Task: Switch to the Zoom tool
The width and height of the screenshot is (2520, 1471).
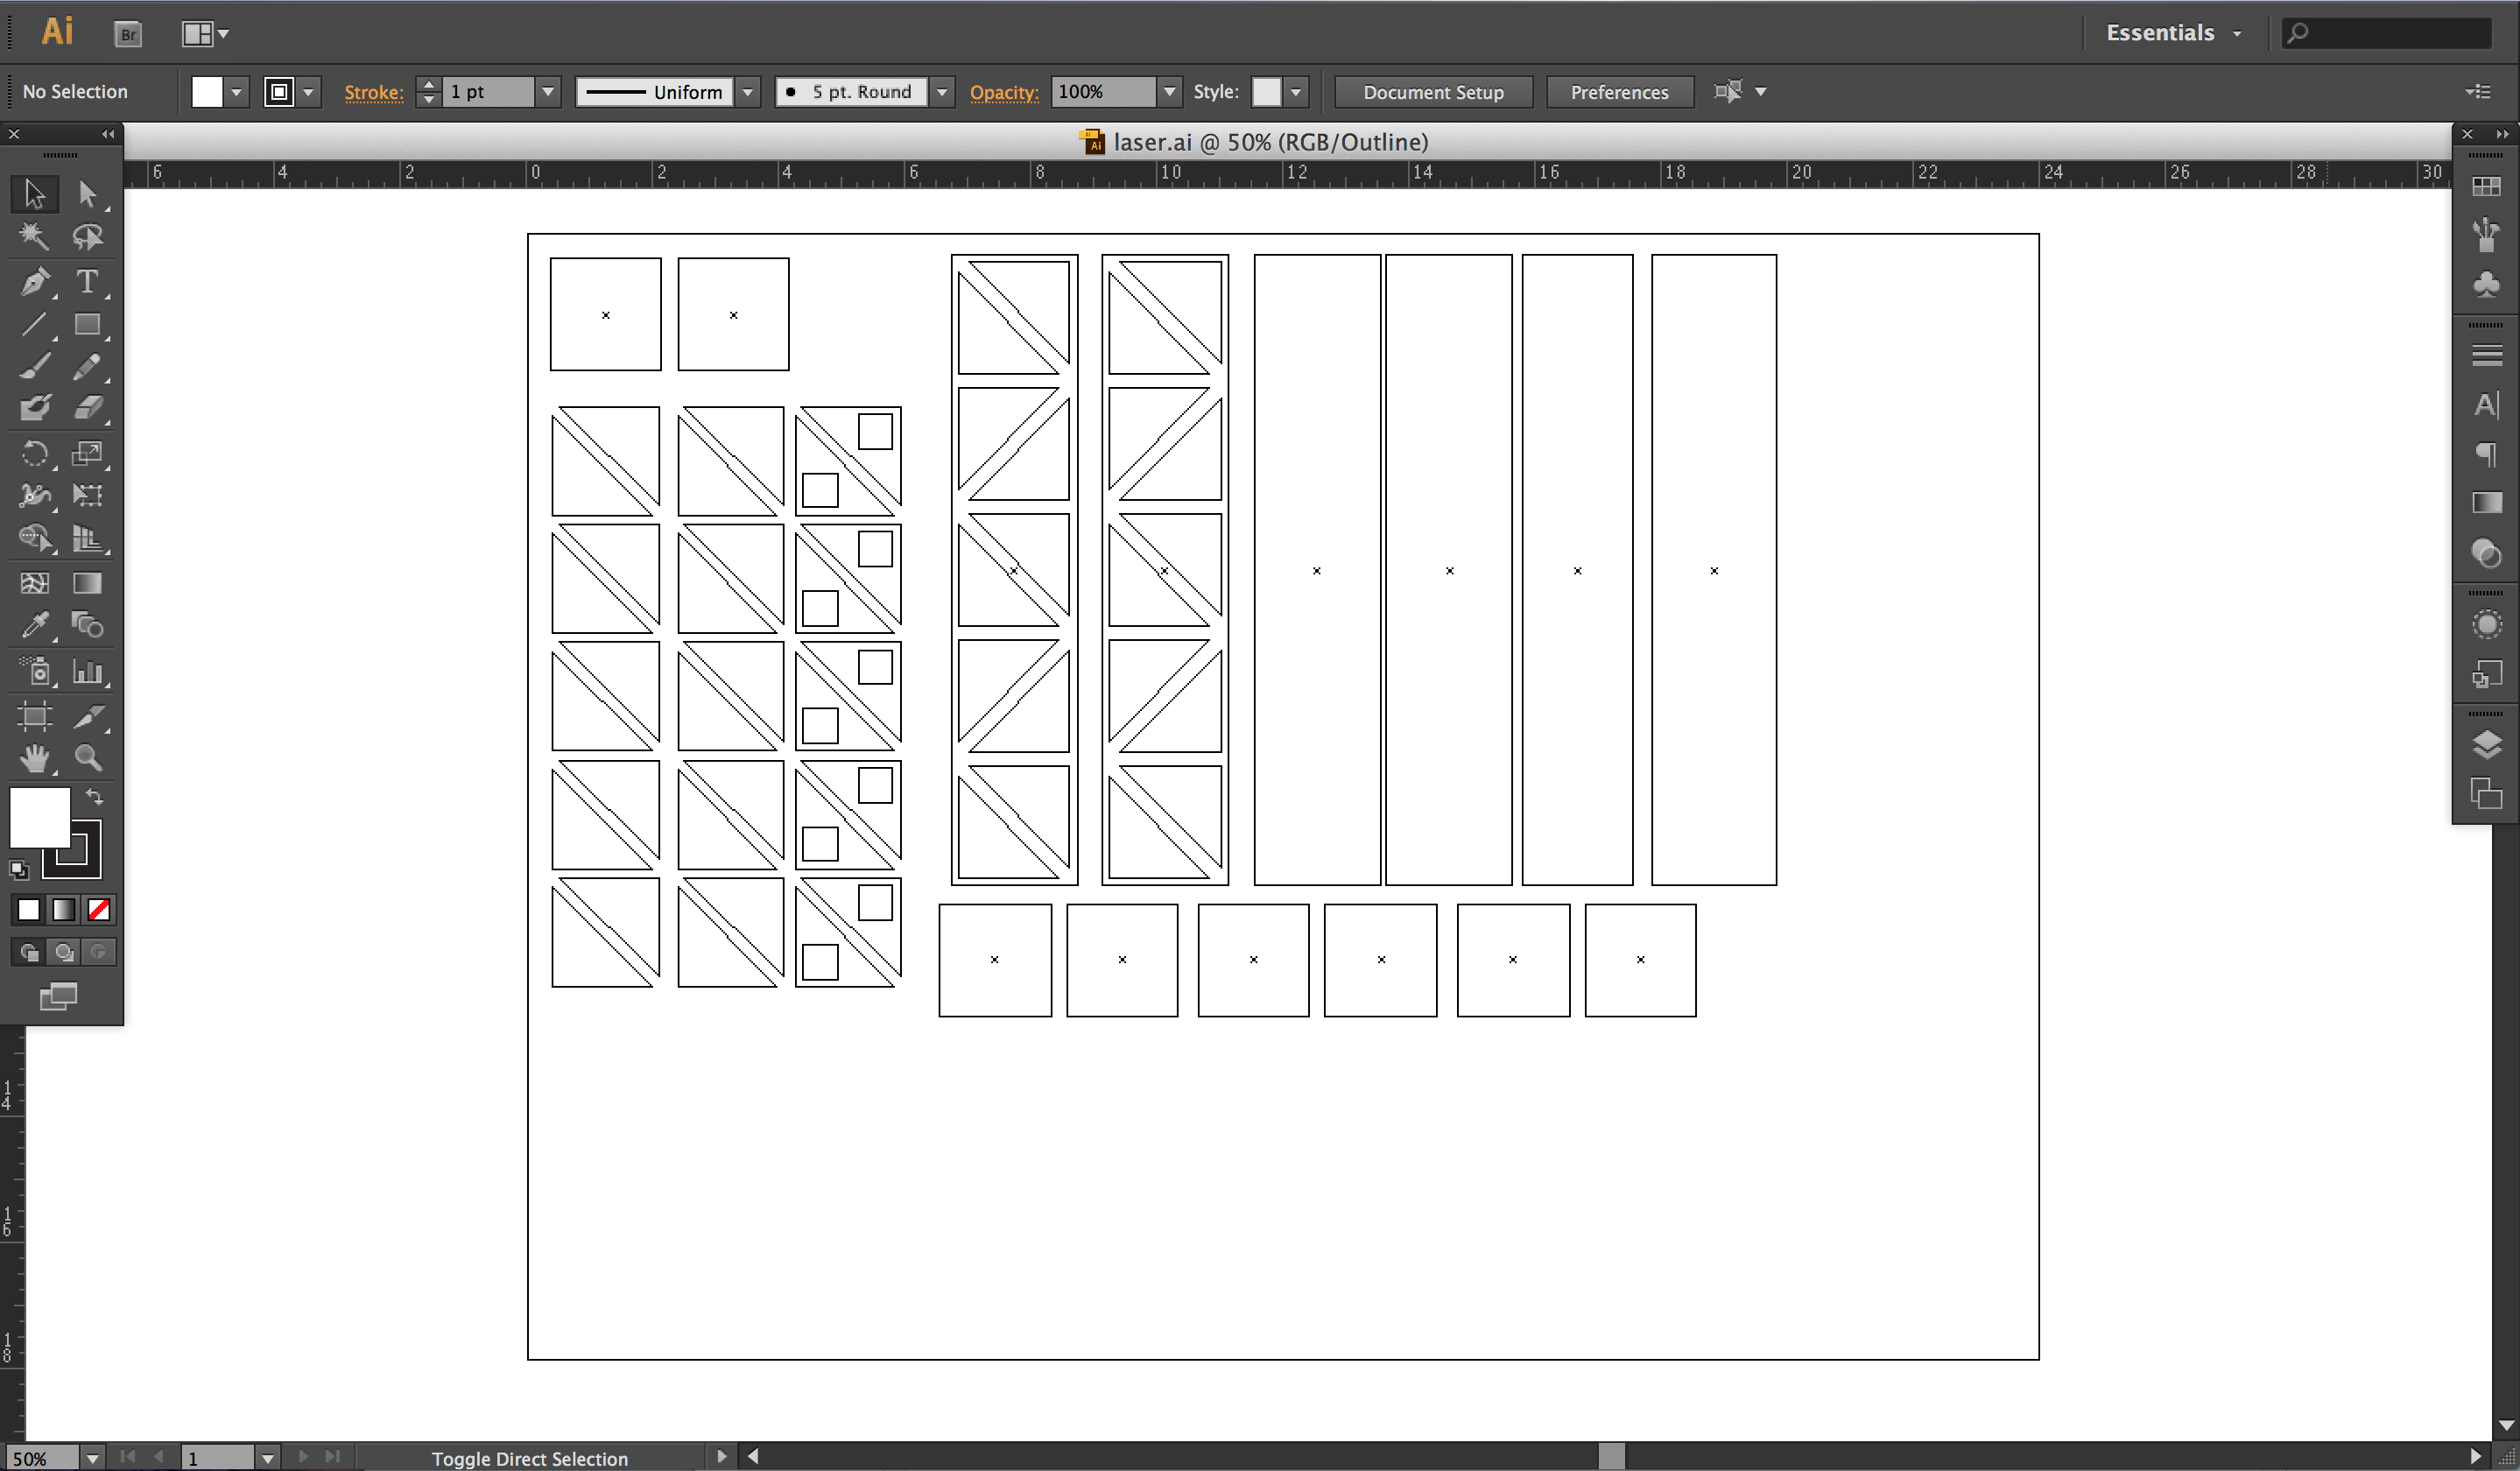Action: point(88,759)
